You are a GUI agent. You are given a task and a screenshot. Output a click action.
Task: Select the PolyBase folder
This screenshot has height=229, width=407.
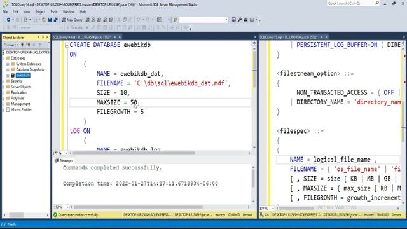click(x=17, y=98)
